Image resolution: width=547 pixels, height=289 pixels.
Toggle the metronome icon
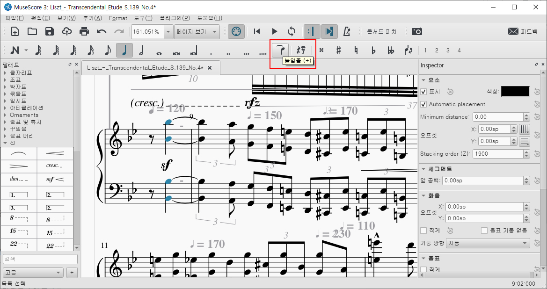click(x=347, y=32)
